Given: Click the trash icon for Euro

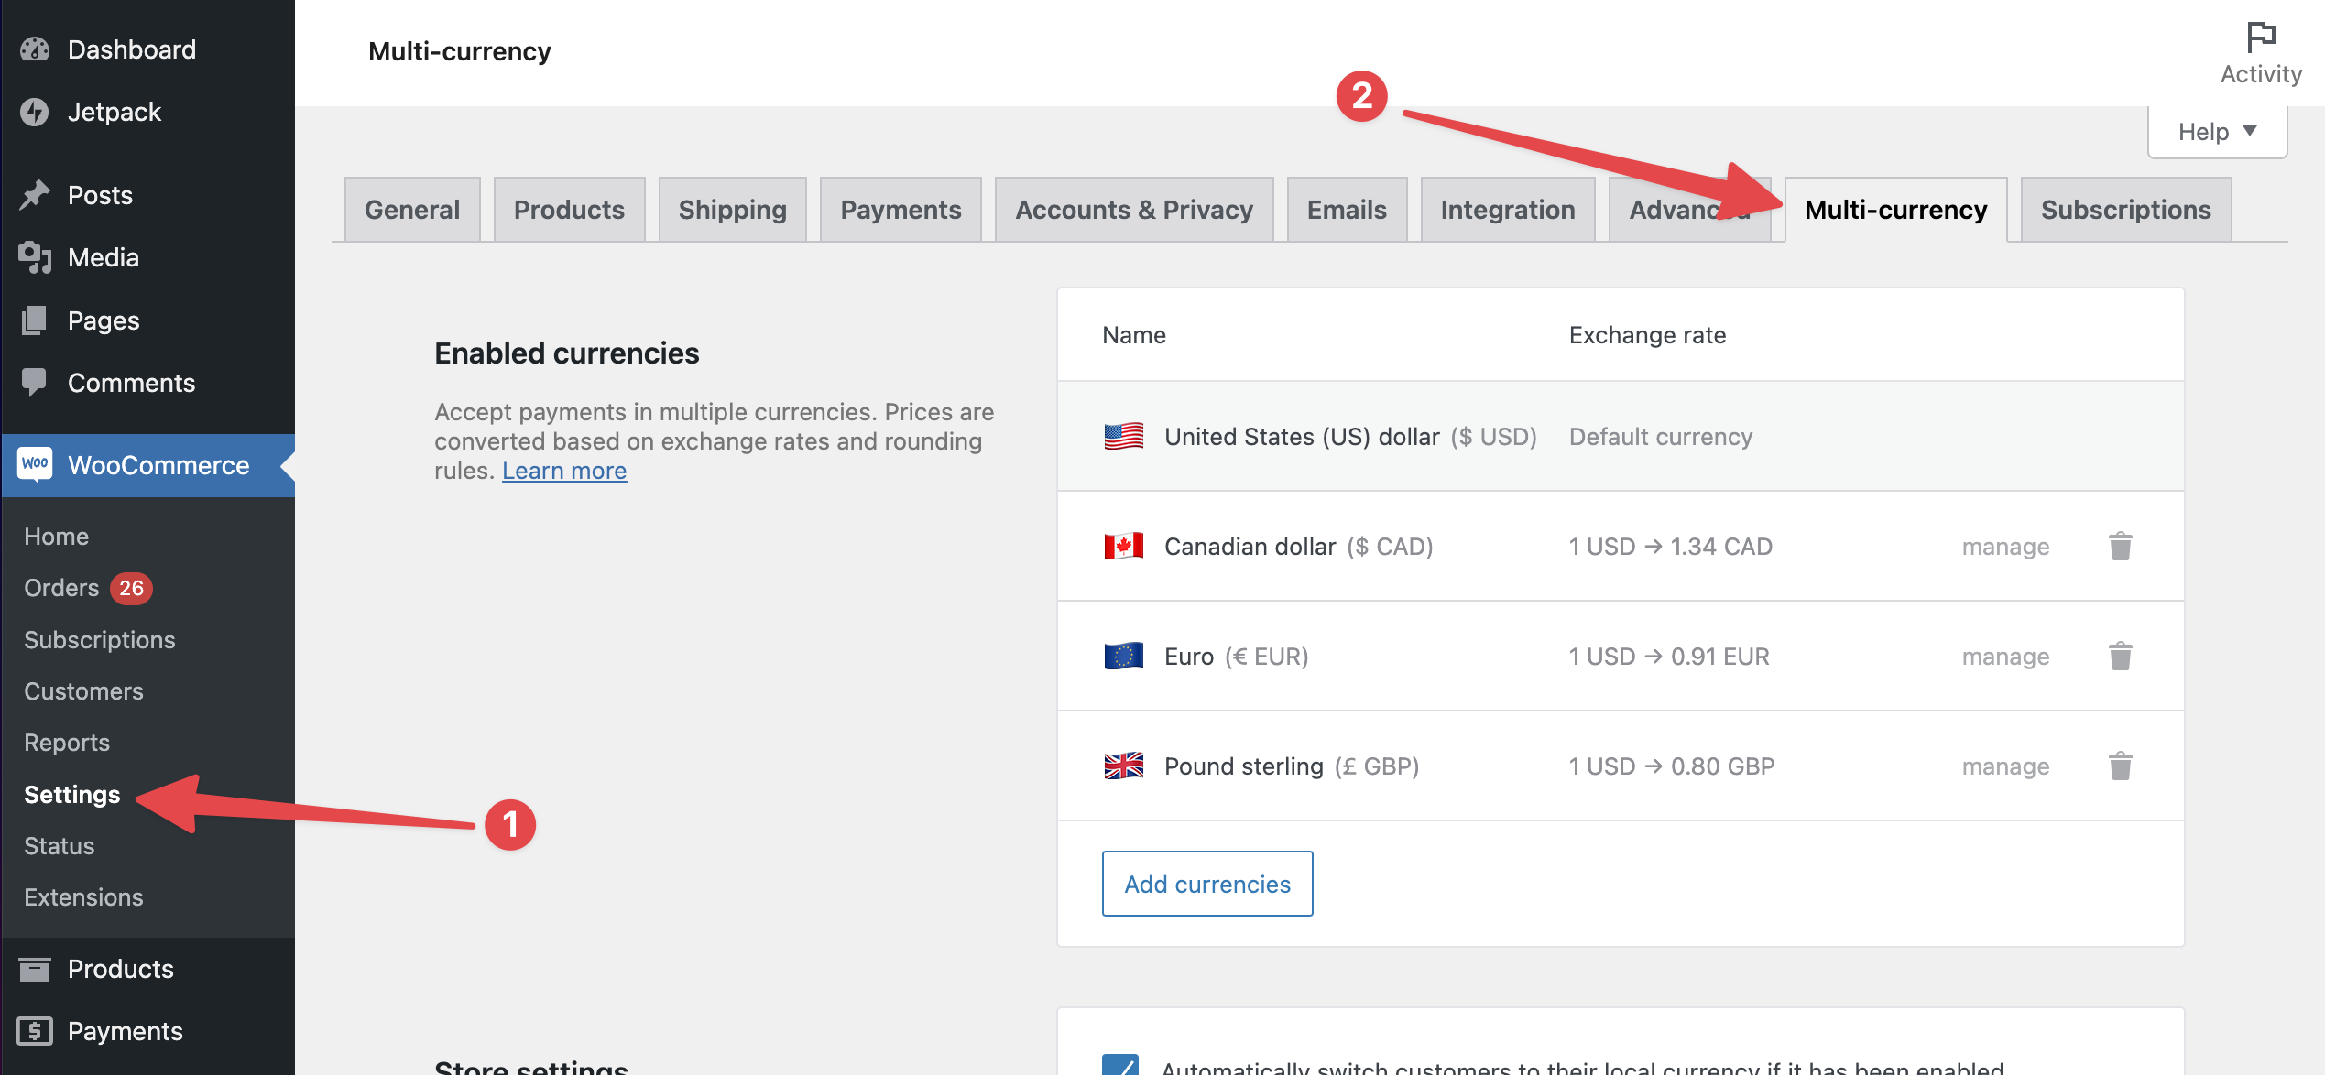Looking at the screenshot, I should (x=2120, y=657).
